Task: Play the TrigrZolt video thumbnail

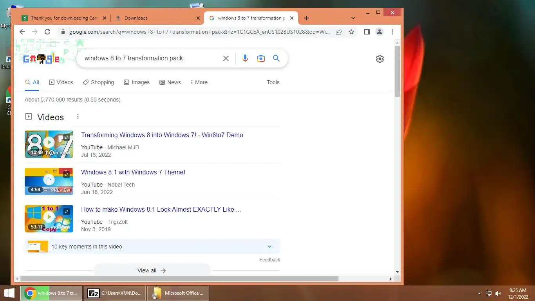Action: pyautogui.click(x=49, y=219)
